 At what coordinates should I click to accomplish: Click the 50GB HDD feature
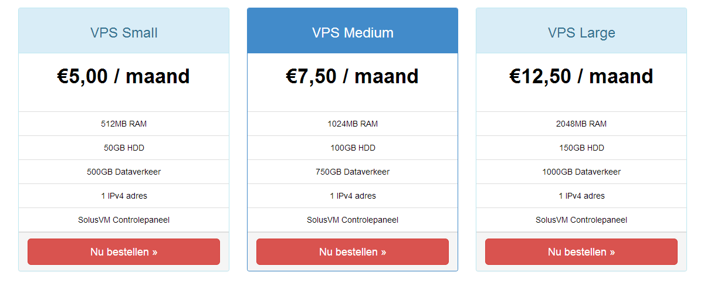click(124, 148)
